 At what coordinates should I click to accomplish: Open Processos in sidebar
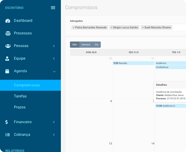pyautogui.click(x=23, y=33)
